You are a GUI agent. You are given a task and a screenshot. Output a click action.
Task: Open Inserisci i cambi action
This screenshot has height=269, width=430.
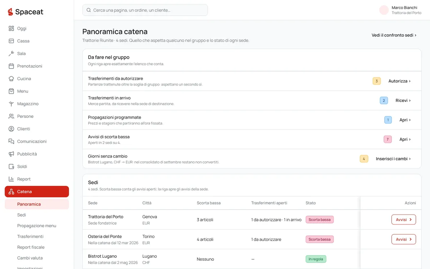393,159
